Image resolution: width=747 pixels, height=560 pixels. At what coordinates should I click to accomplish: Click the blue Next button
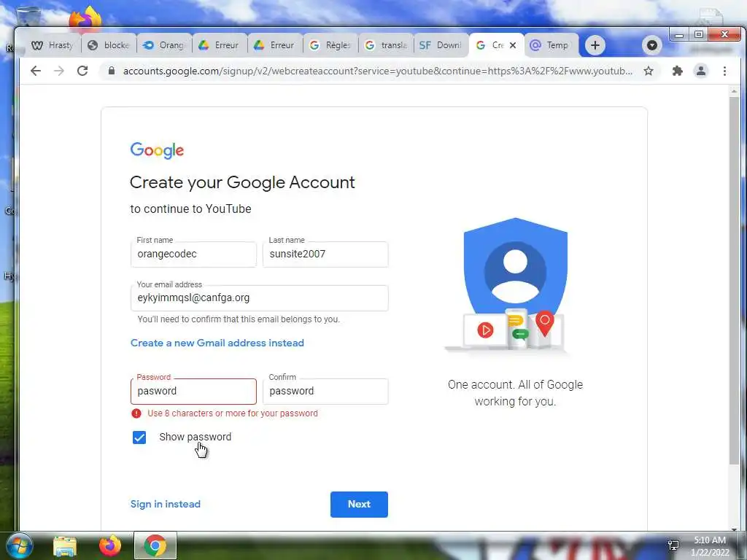click(x=359, y=505)
